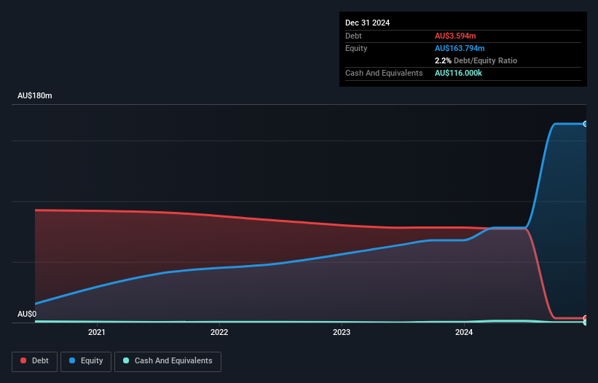Click the 2021 x-axis label
The width and height of the screenshot is (598, 383).
coord(96,332)
